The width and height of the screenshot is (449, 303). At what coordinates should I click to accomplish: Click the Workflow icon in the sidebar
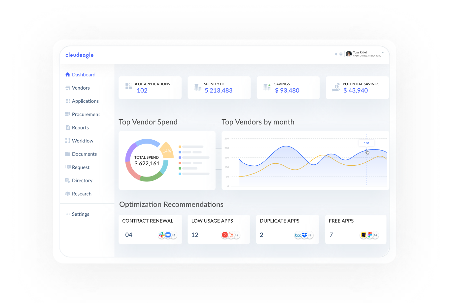point(68,141)
